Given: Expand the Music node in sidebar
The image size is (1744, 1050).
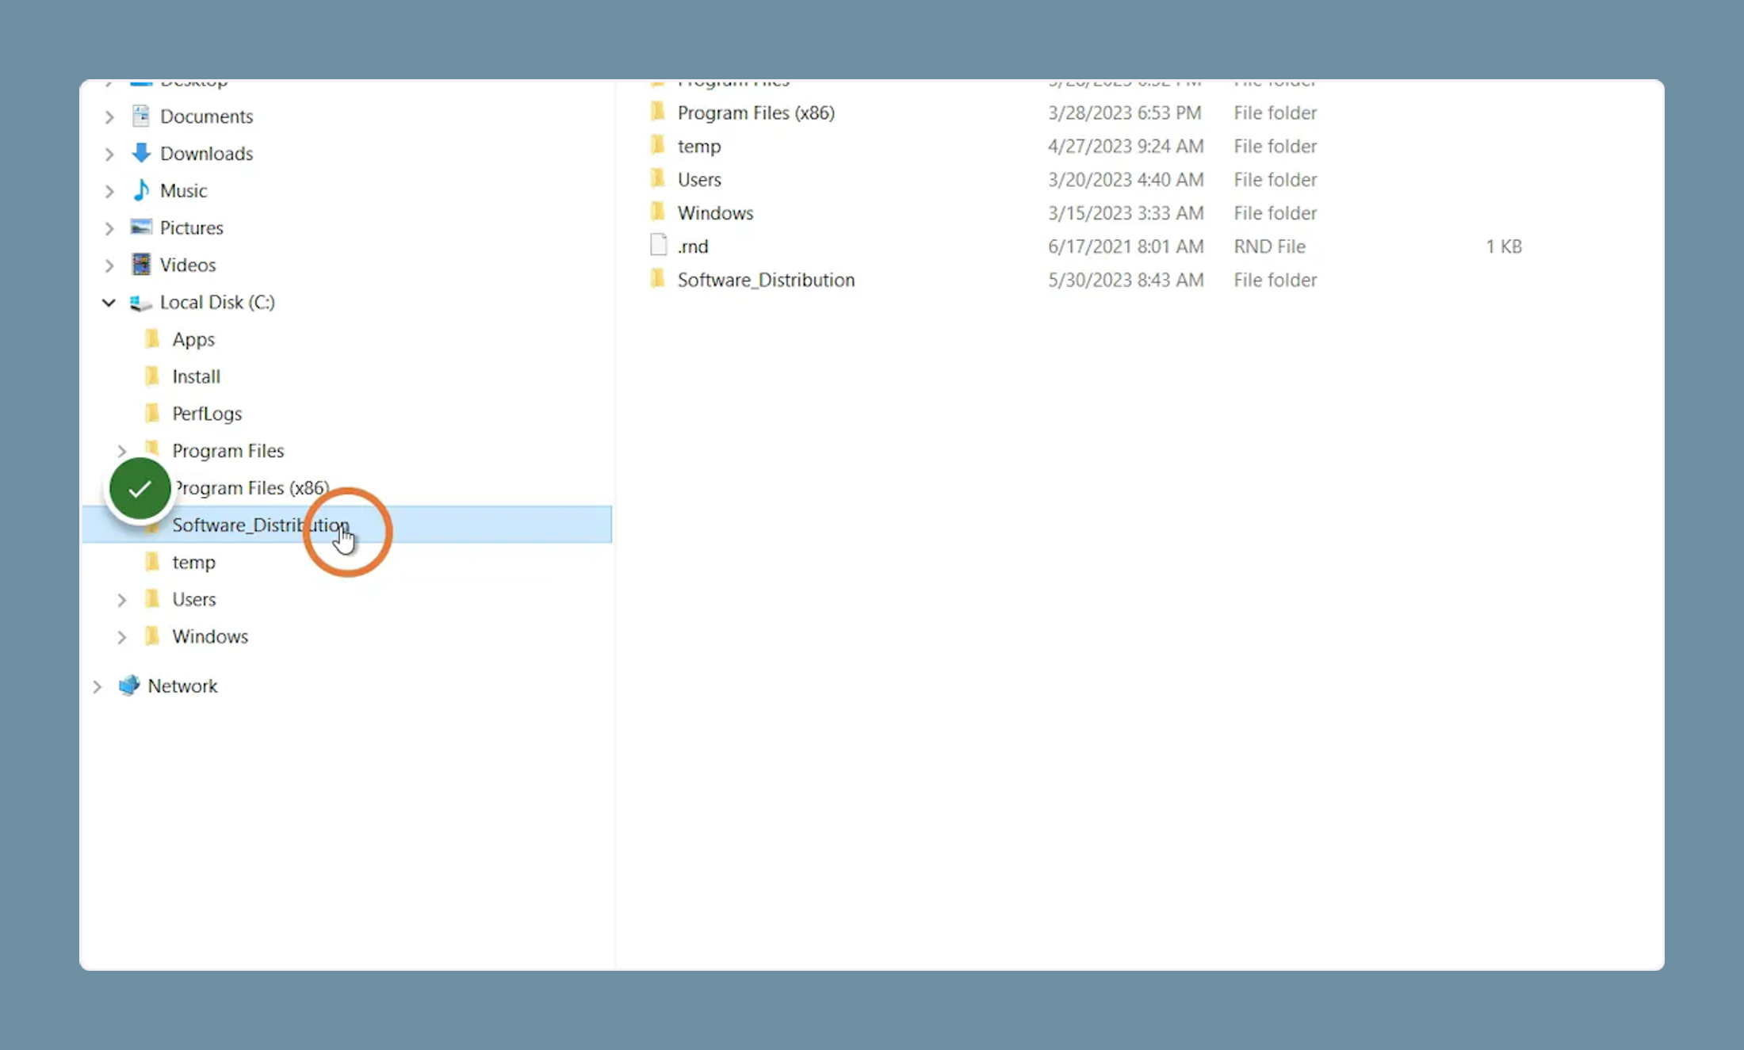Looking at the screenshot, I should [109, 192].
